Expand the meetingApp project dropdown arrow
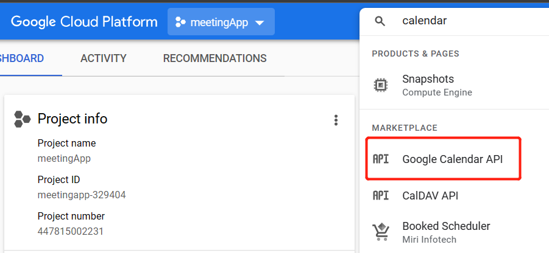549x253 pixels. (x=260, y=23)
